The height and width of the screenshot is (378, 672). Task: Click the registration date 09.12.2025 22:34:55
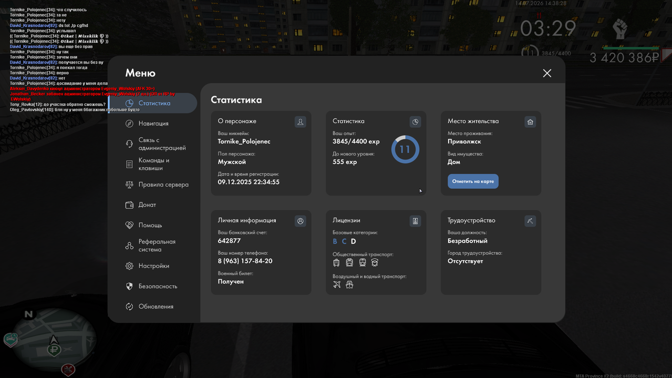click(x=249, y=182)
